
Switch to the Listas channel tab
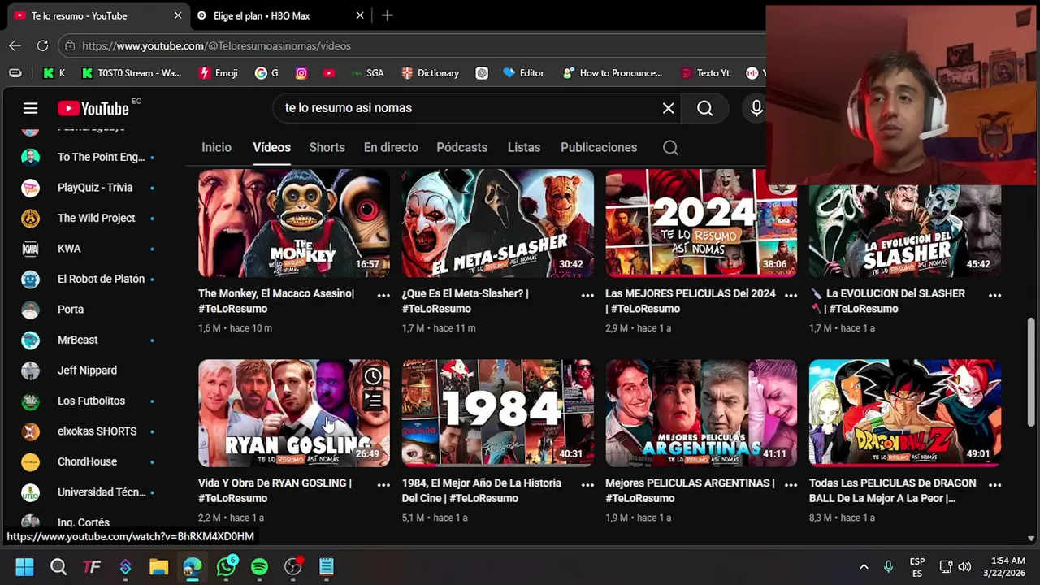point(523,148)
